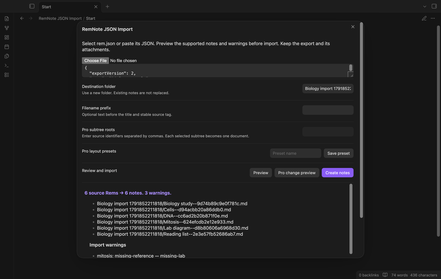This screenshot has height=279, width=441.
Task: Open the more options ellipsis menu
Action: pyautogui.click(x=433, y=18)
